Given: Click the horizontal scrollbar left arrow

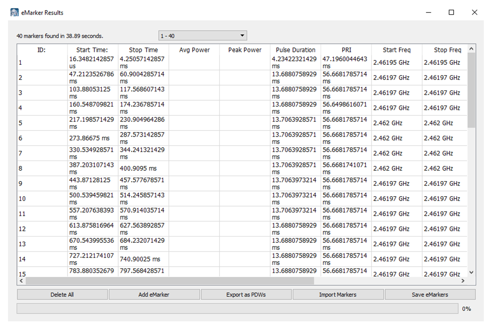Looking at the screenshot, I should tap(21, 281).
